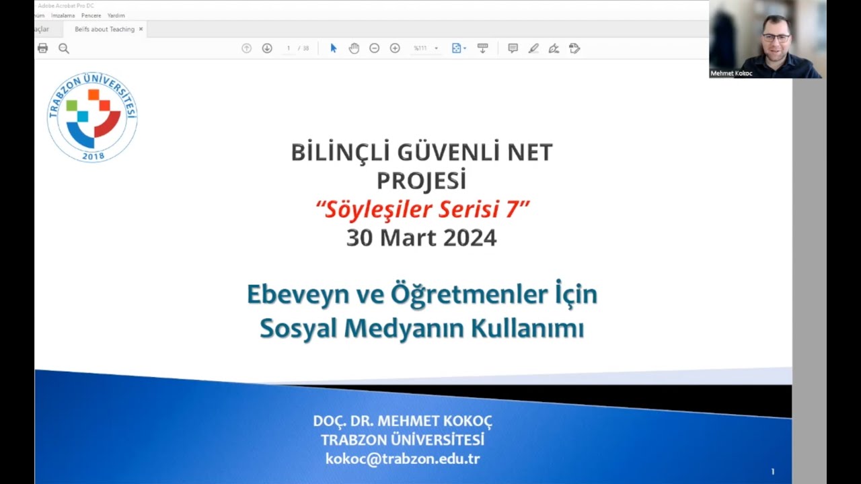Click the "Söyleşiler Serisi 7" red text
The image size is (861, 484).
[422, 209]
